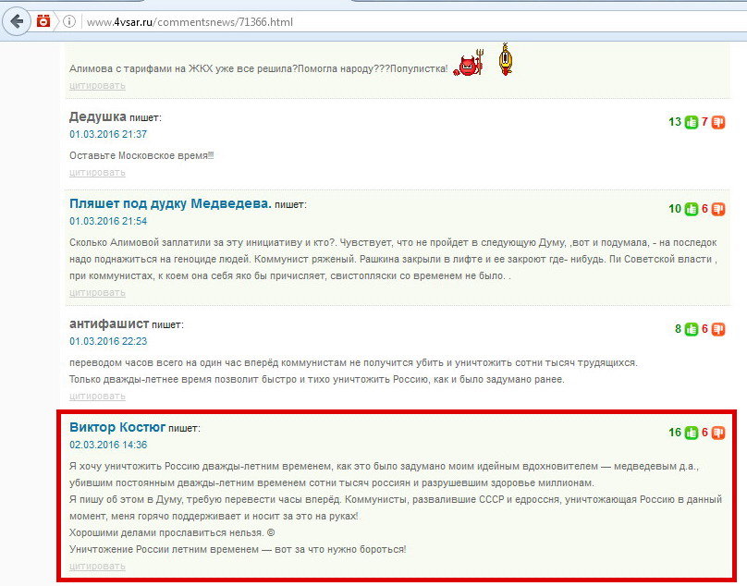
Task: Open 'Пляшет под дудку Медведева' author link
Action: pyautogui.click(x=170, y=203)
